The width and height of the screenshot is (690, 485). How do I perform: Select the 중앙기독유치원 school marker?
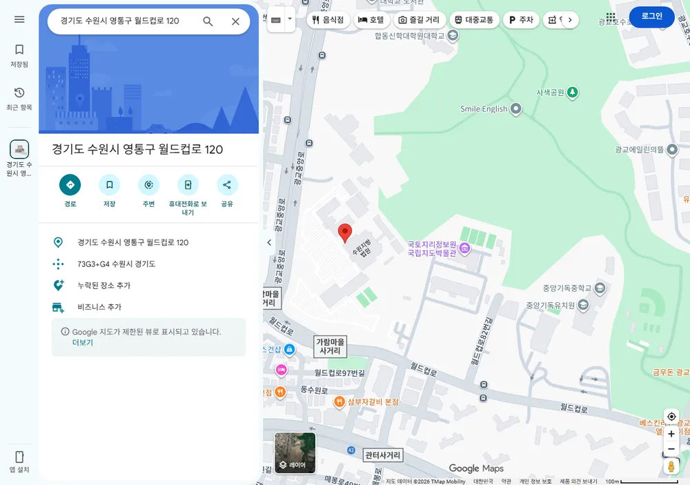pyautogui.click(x=583, y=305)
